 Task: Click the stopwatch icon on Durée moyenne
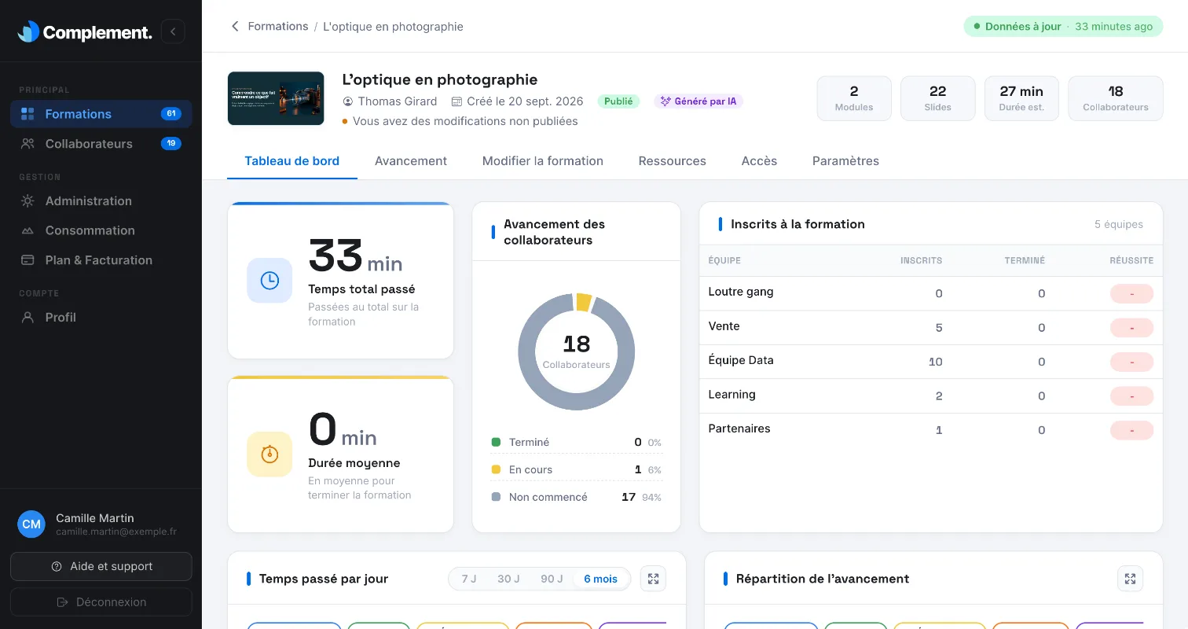tap(269, 454)
